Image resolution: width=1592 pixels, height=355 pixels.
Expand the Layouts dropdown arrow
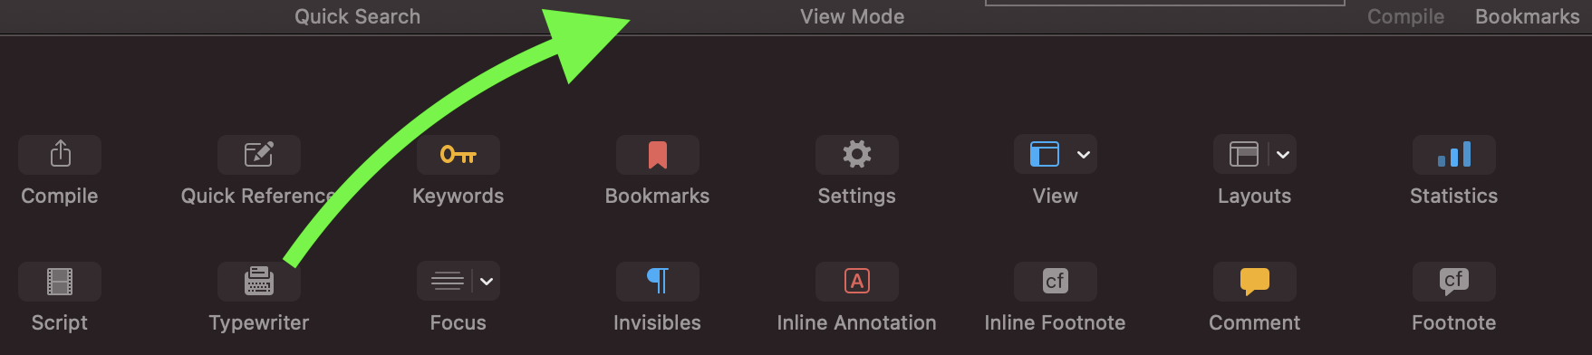coord(1283,155)
